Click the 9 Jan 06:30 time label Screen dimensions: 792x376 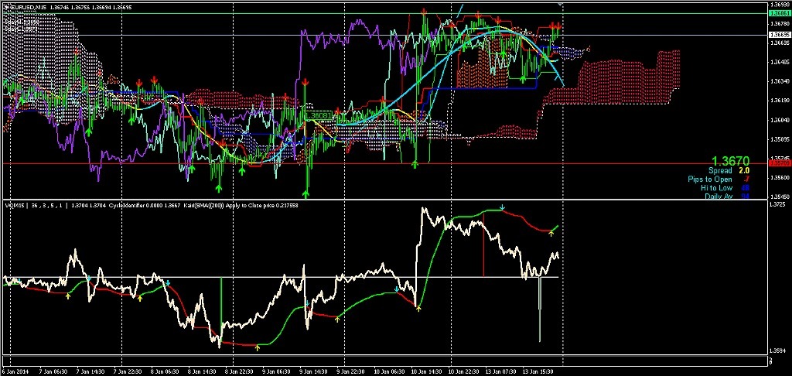click(x=275, y=371)
